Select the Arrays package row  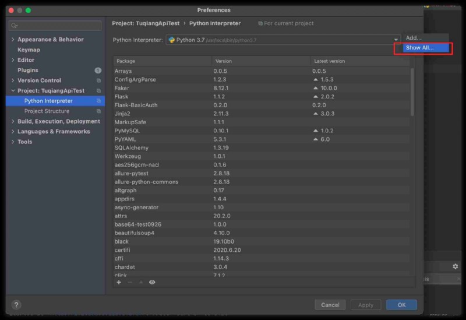point(262,71)
